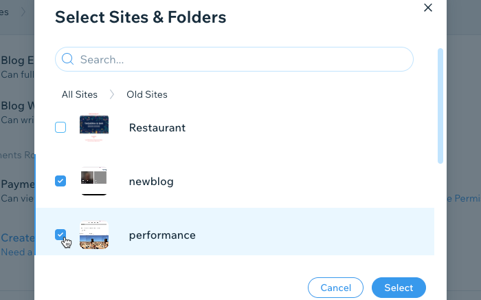Click the background breadcrumb chevron at top left
481x300 pixels.
[x=23, y=12]
